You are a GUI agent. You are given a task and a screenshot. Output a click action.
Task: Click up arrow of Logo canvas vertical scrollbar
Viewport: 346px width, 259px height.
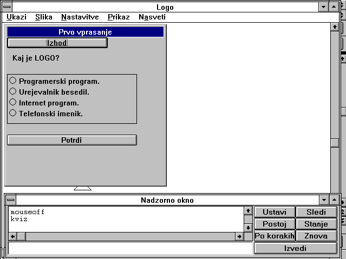coord(335,27)
